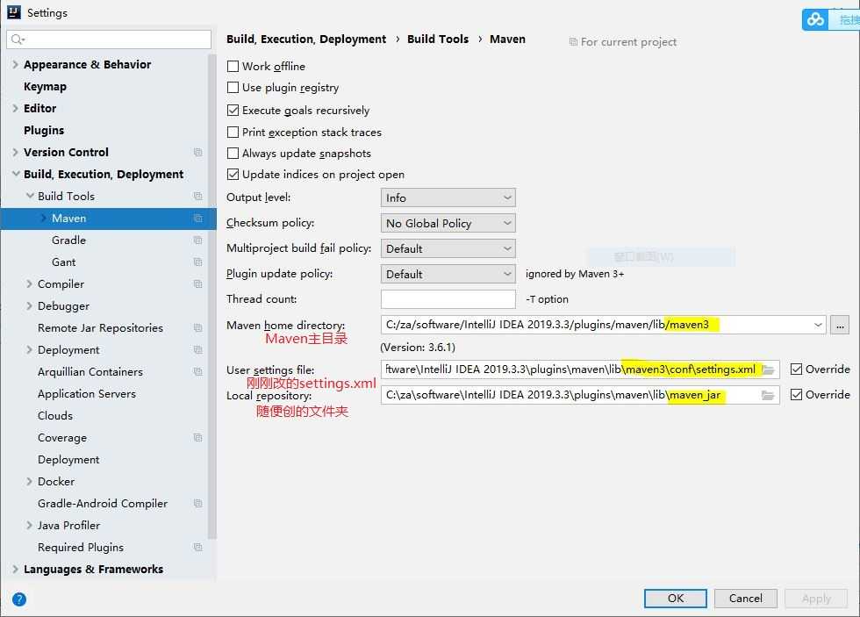
Task: Expand the Maven sub-settings arrow
Action: click(x=44, y=219)
